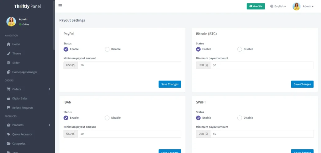Click the View Site button
The image size is (321, 153).
pyautogui.click(x=255, y=6)
